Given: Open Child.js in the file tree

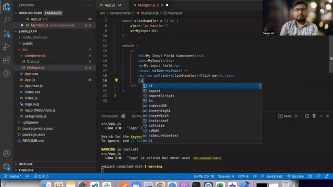Looking at the screenshot, I should point(33,61).
